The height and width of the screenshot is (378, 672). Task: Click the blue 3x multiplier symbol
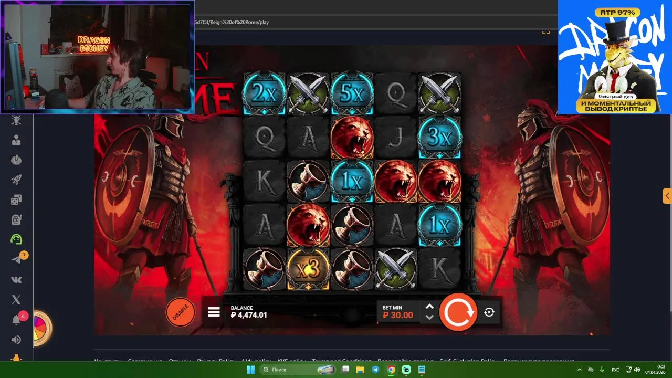(439, 138)
